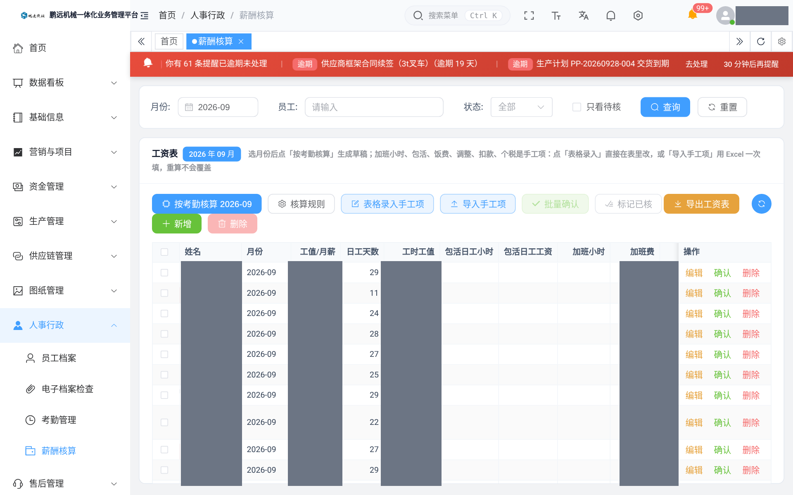Screen dimensions: 793x495
Task: Click the 查询 search button
Action: pos(665,107)
